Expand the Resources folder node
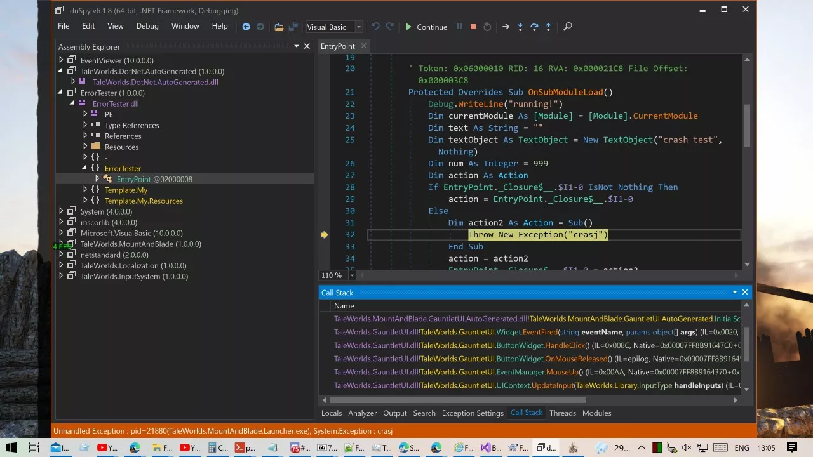The width and height of the screenshot is (813, 457). (85, 147)
